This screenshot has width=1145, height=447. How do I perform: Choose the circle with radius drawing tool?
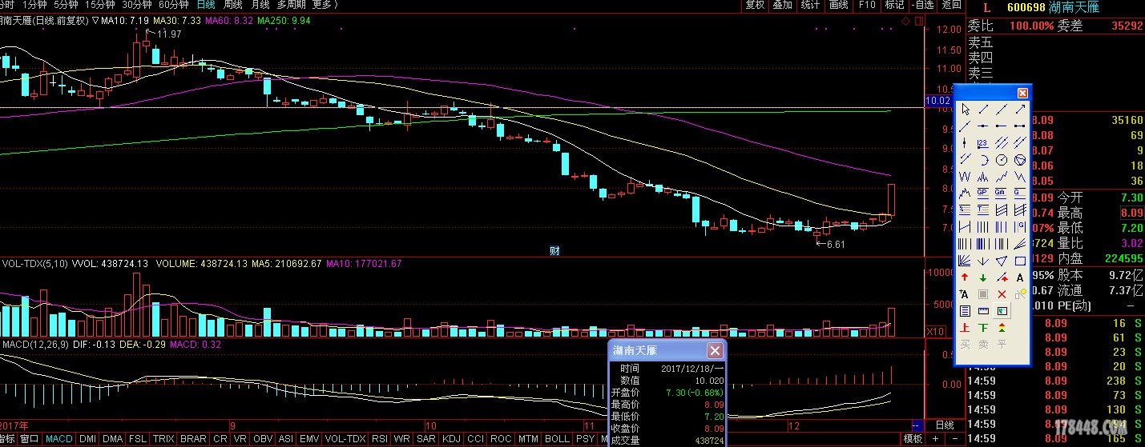click(1002, 159)
